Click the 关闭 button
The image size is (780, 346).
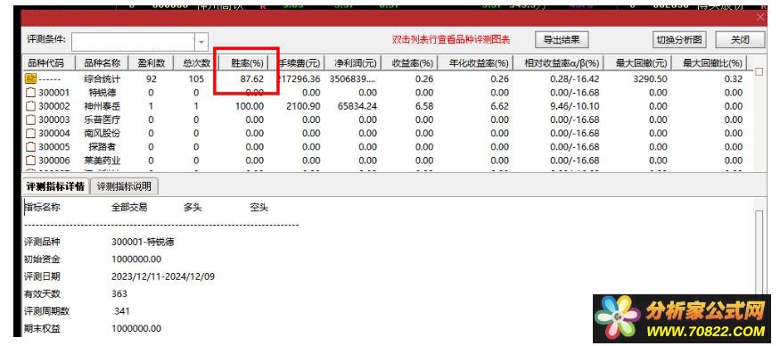pos(740,40)
